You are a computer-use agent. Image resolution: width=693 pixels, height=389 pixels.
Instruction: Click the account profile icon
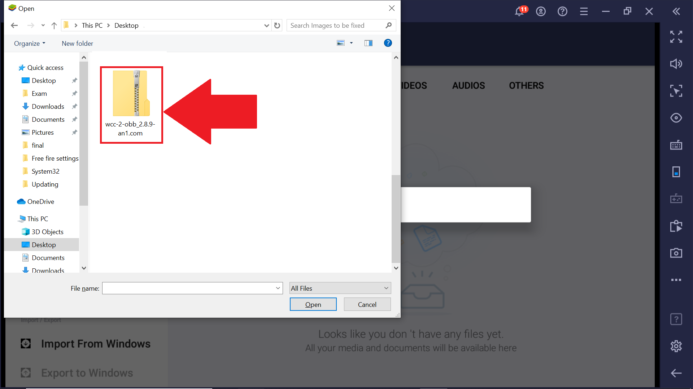[541, 11]
